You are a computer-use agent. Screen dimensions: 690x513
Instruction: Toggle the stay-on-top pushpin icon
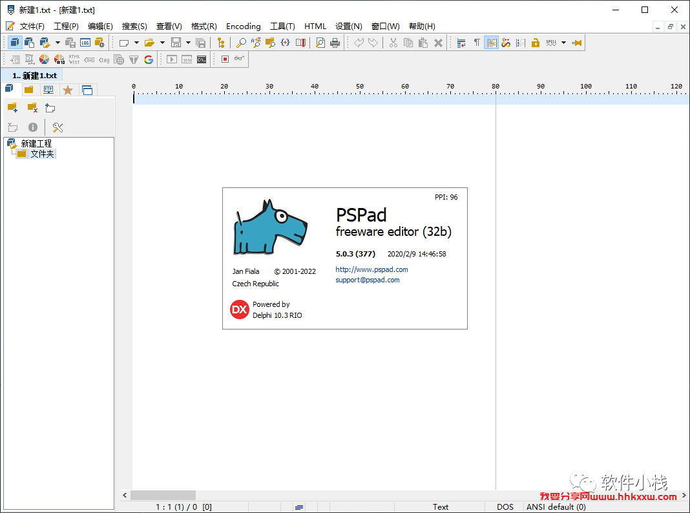[576, 43]
